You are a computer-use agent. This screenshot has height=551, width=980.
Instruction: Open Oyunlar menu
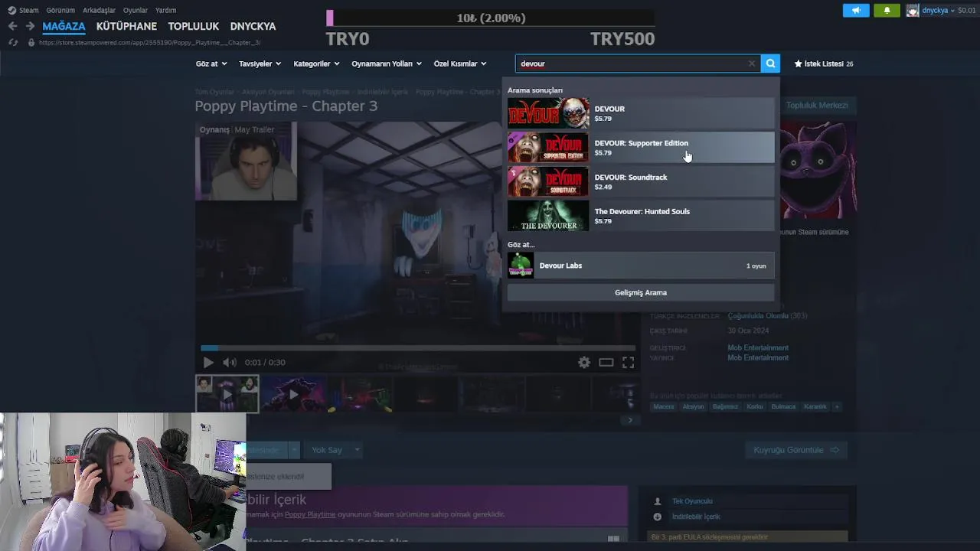[x=136, y=10]
